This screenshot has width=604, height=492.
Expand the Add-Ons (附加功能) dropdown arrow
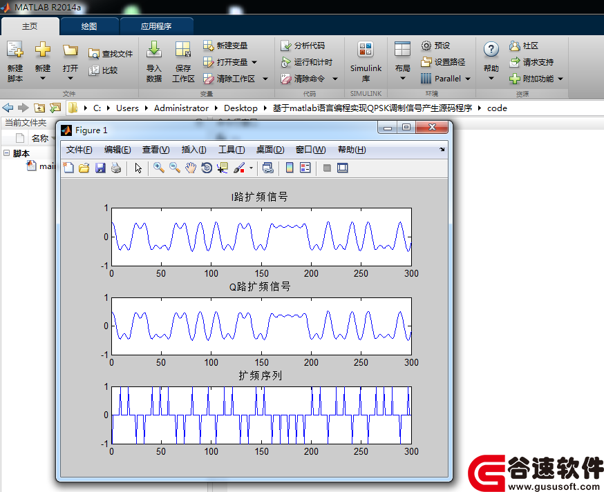560,79
